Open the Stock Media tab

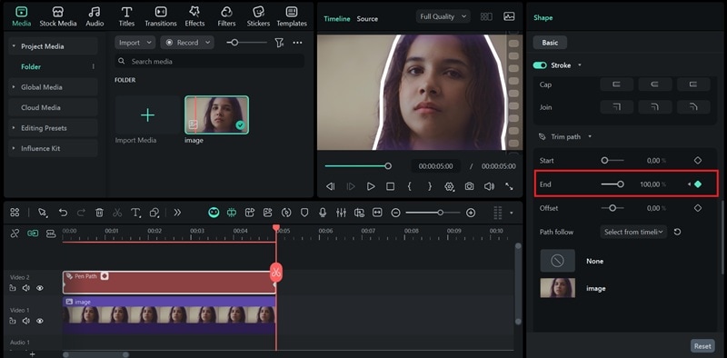(x=58, y=16)
